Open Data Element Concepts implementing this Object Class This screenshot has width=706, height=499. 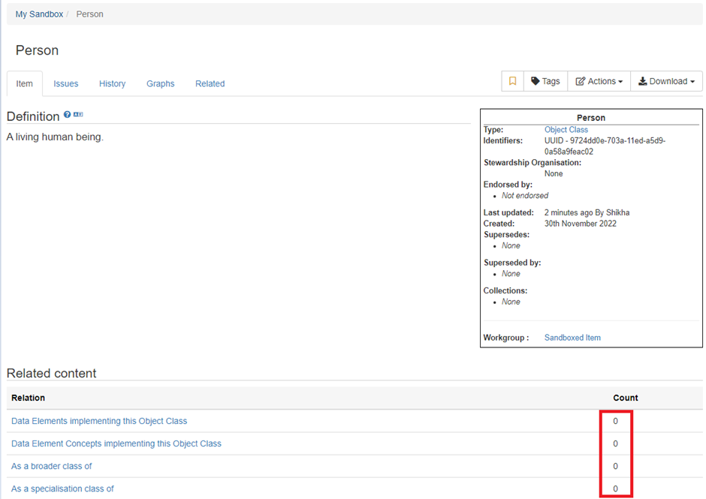pyautogui.click(x=116, y=443)
